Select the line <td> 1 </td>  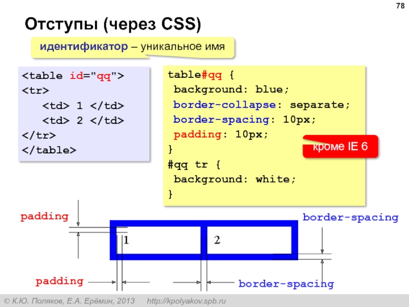pos(83,106)
